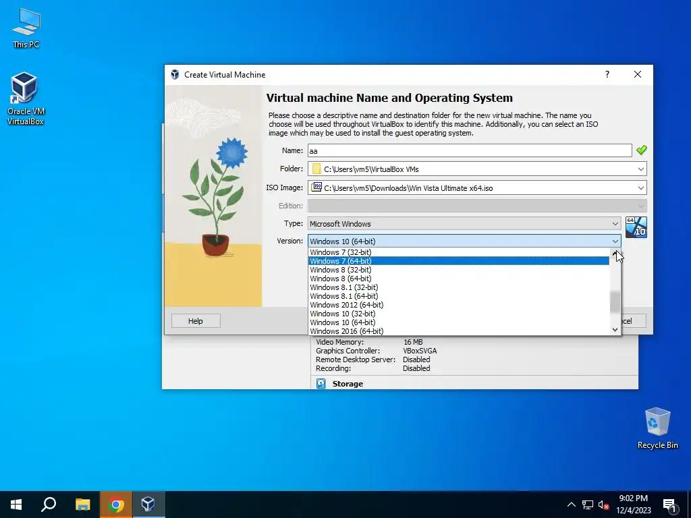Click the VBoxSVGA graphics controller value
This screenshot has height=518, width=691.
[x=420, y=351]
